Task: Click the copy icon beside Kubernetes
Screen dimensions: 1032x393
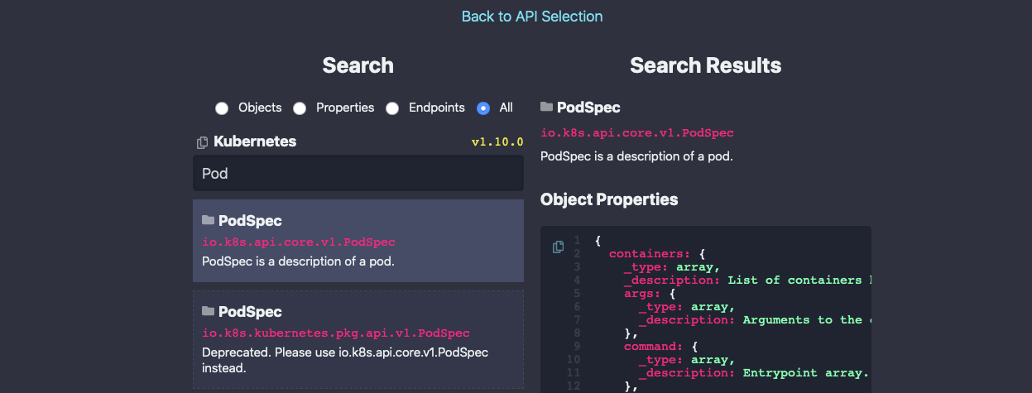Action: point(203,142)
